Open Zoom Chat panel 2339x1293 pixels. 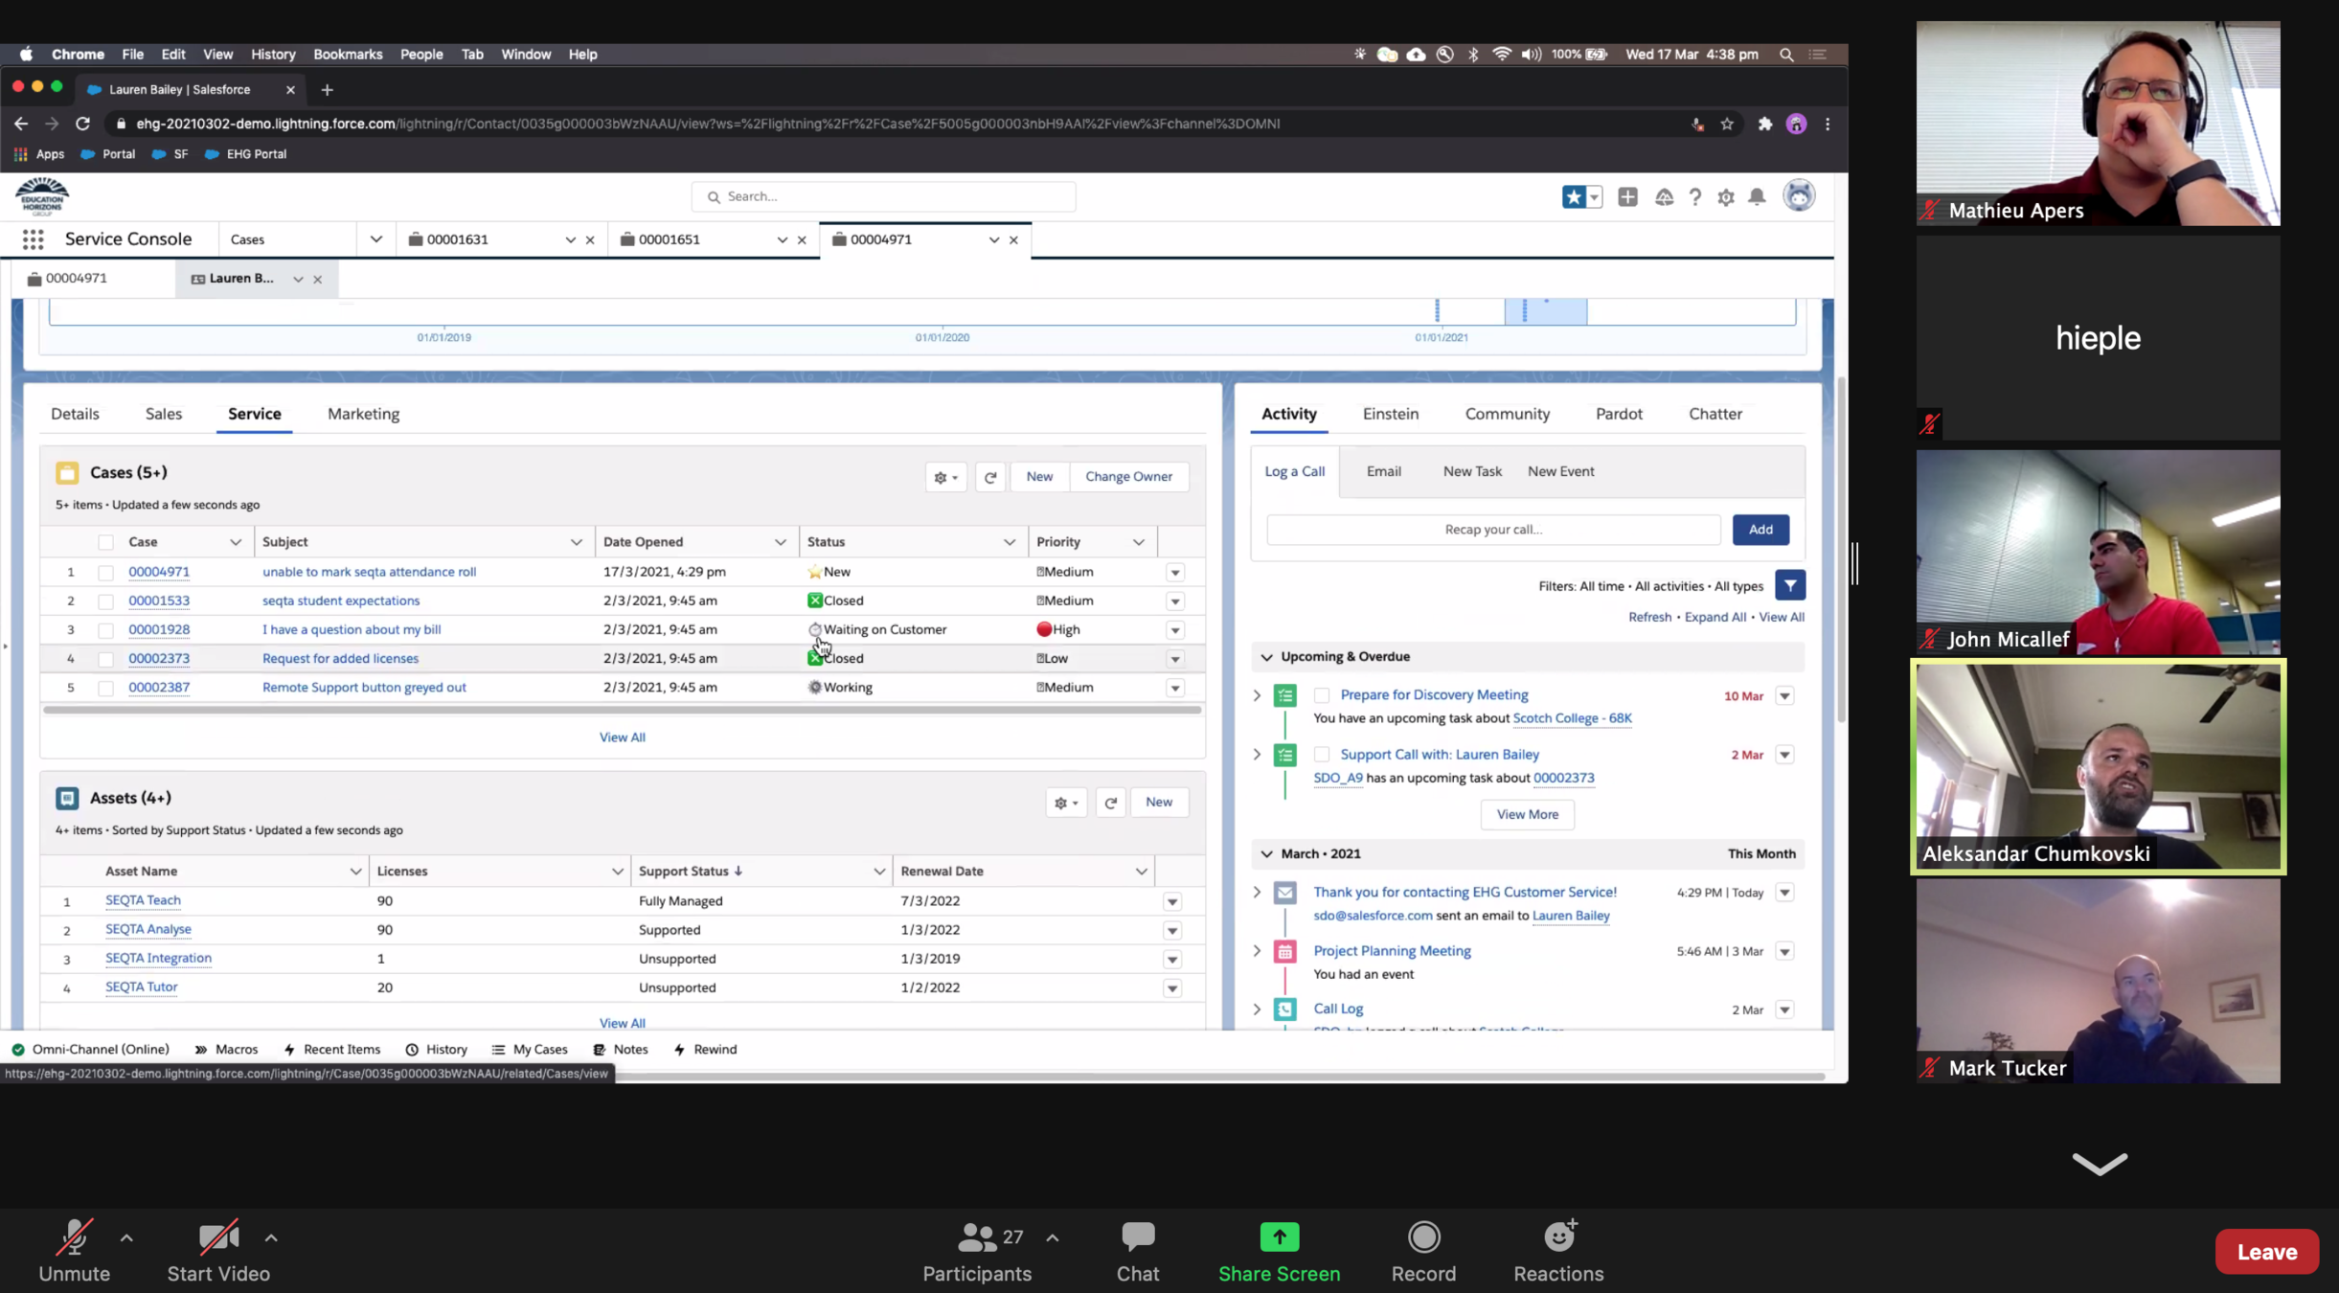1137,1251
